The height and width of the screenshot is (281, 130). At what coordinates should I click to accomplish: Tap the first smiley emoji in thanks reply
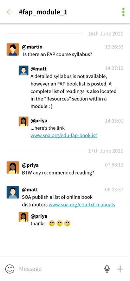coord(52,223)
